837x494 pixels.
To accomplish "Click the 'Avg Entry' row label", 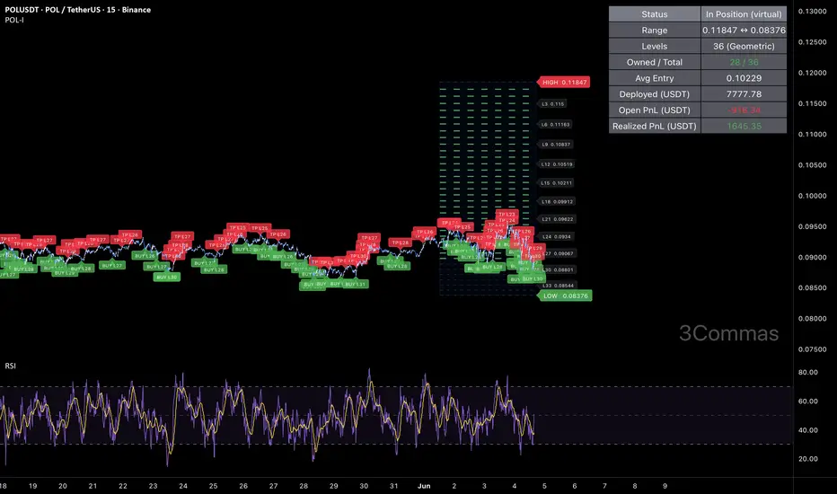I will pos(655,78).
